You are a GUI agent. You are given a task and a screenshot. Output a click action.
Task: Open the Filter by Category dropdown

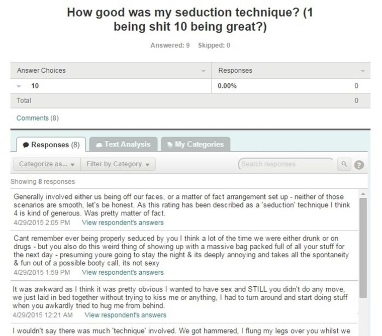click(118, 164)
